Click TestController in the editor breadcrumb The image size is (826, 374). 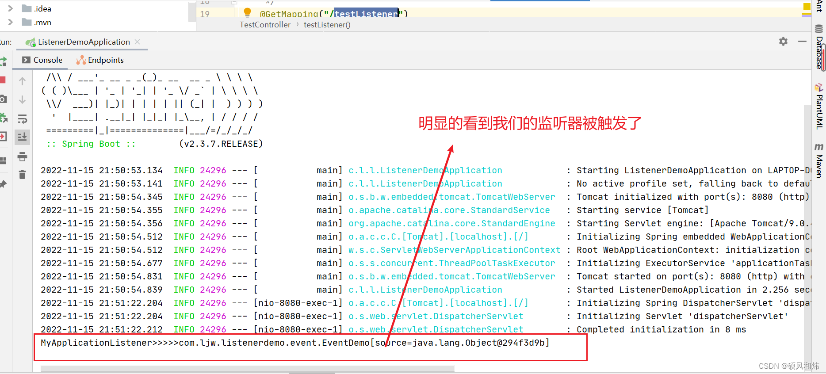265,25
